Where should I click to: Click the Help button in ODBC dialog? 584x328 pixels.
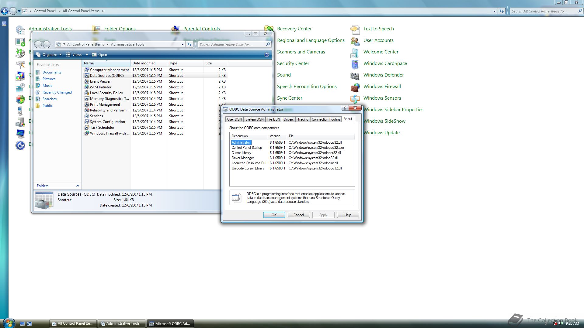(x=348, y=215)
